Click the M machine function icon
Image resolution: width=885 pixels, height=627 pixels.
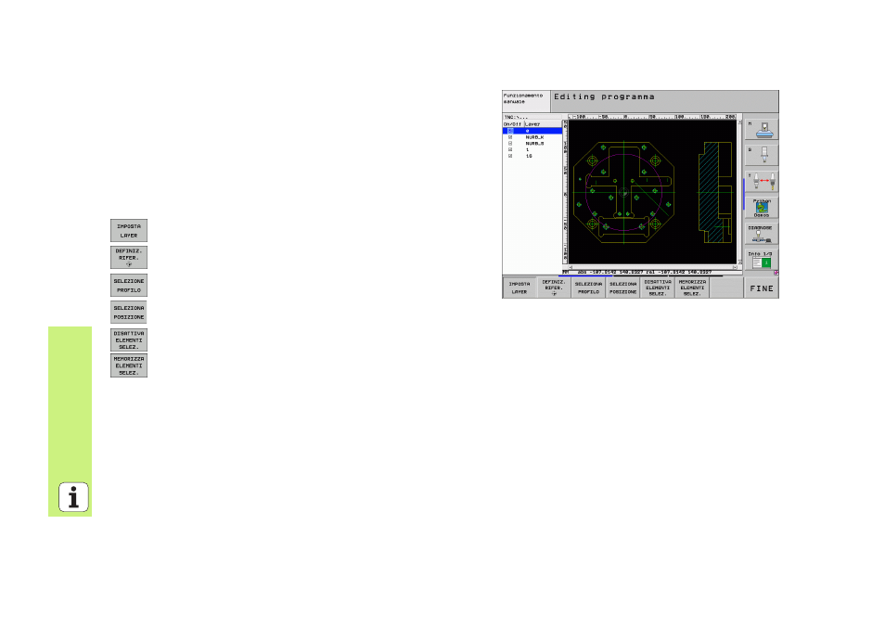click(x=762, y=129)
